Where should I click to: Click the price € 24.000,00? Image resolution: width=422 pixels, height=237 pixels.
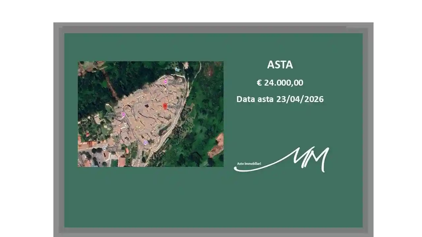tap(281, 83)
